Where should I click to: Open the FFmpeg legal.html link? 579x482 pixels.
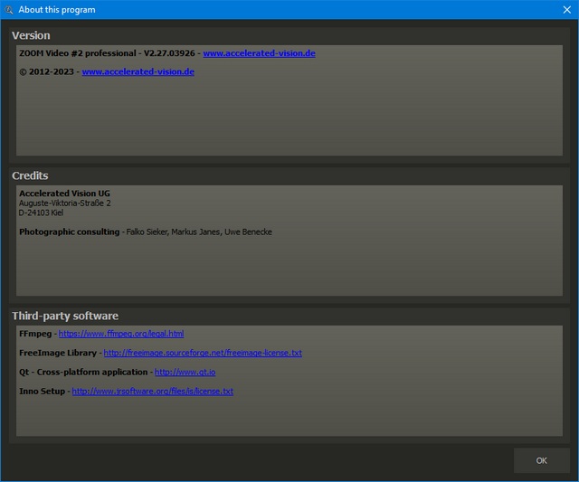pos(121,334)
